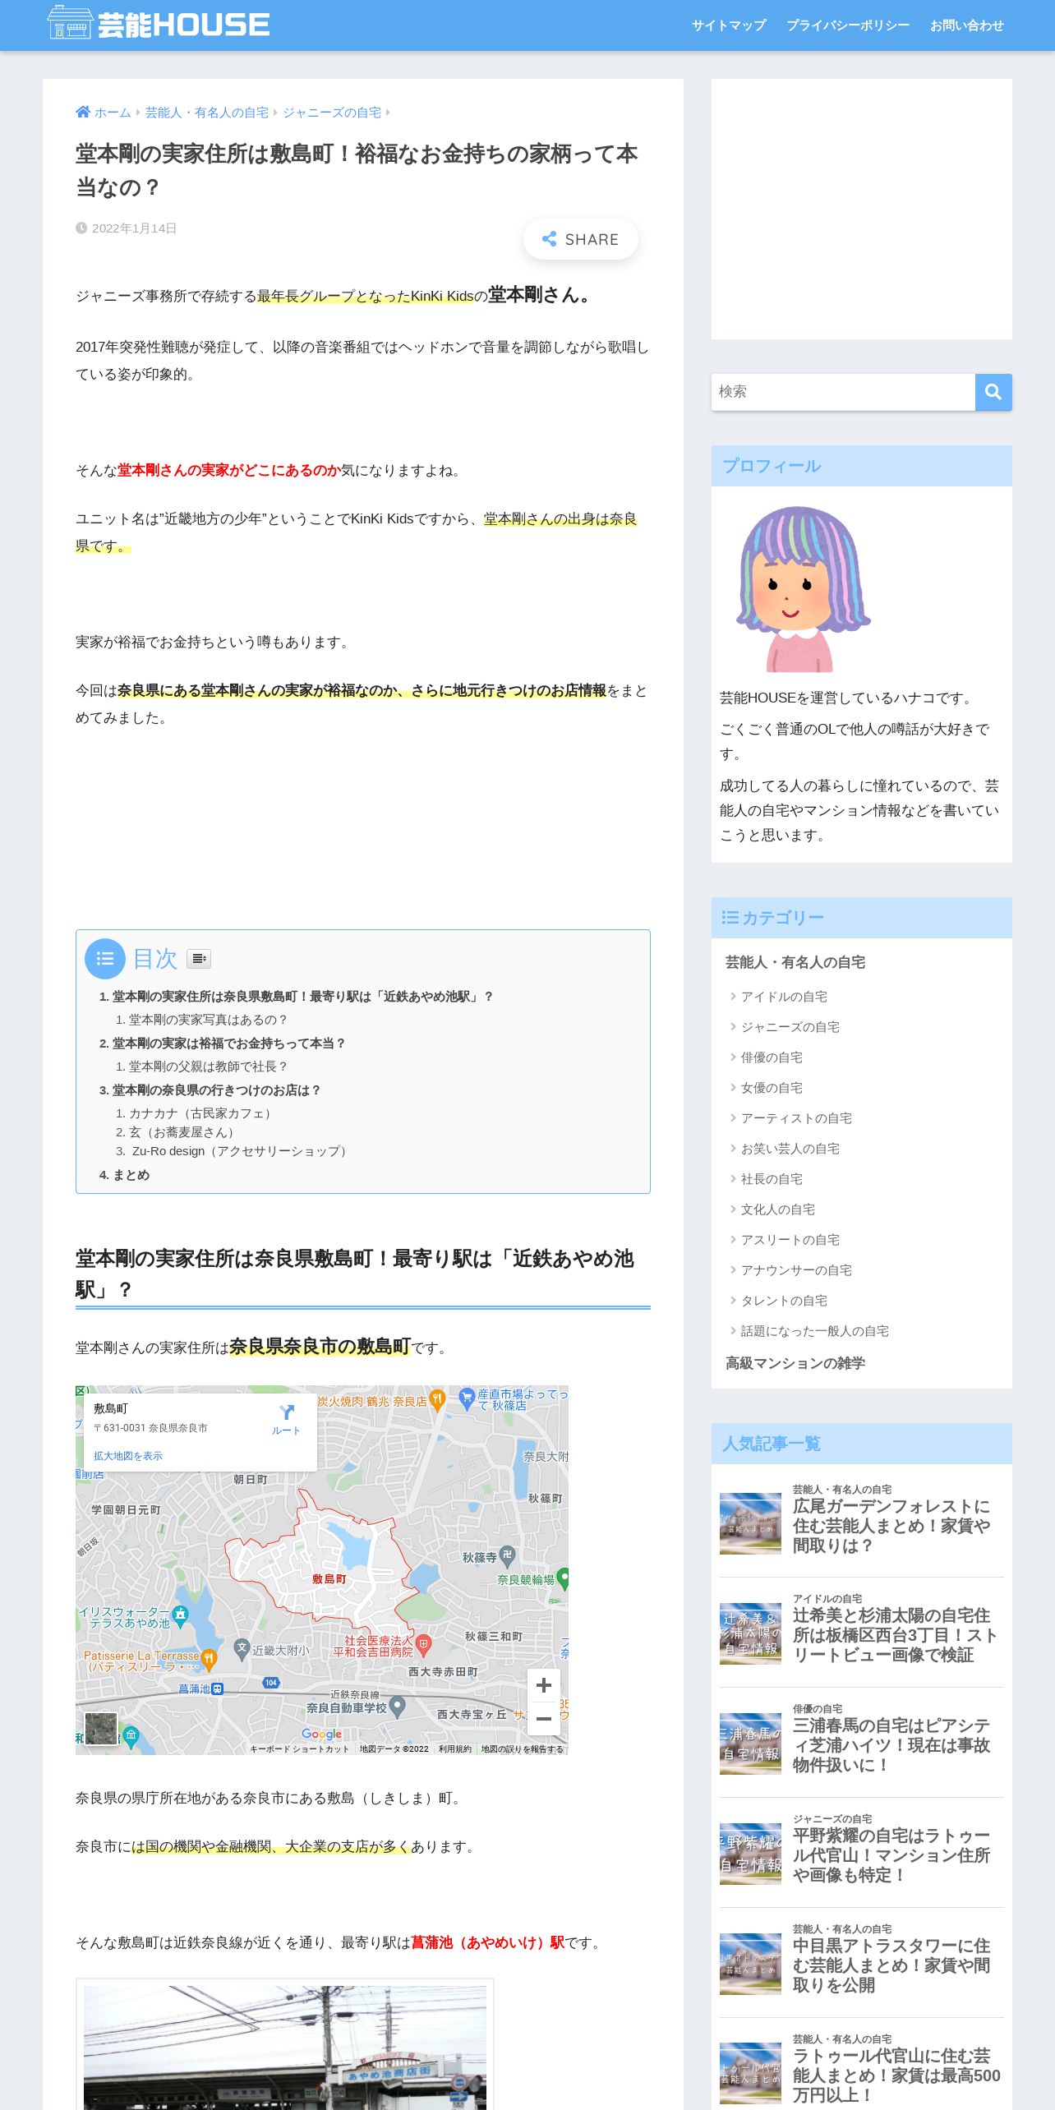The width and height of the screenshot is (1055, 2110).
Task: Click 地図の誤りを報告する on map
Action: pos(523,1749)
